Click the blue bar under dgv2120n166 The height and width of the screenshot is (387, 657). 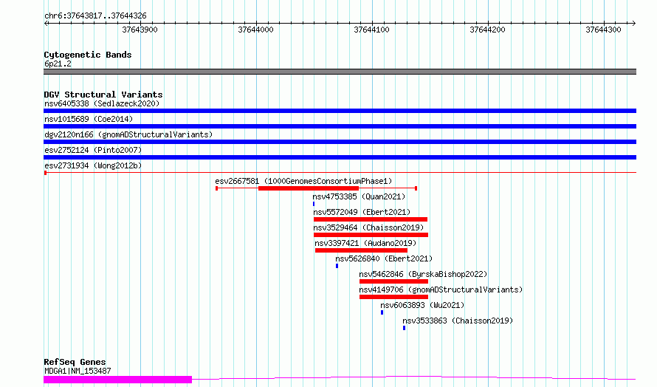[x=340, y=142]
